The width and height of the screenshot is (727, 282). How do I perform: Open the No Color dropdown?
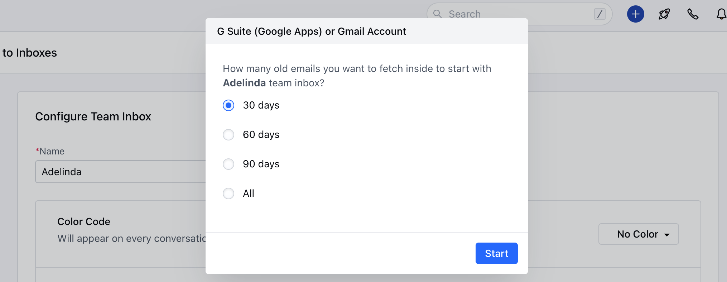click(x=638, y=234)
